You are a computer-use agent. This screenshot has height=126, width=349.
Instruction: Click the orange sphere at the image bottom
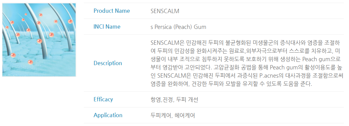[30, 62]
